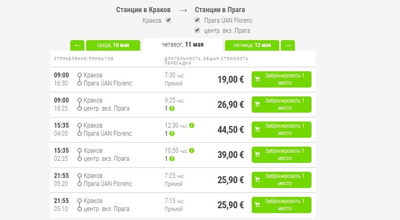400x220 pixels.
Task: Click the transfer help icon on the 26,90 € trip
Action: pyautogui.click(x=172, y=108)
